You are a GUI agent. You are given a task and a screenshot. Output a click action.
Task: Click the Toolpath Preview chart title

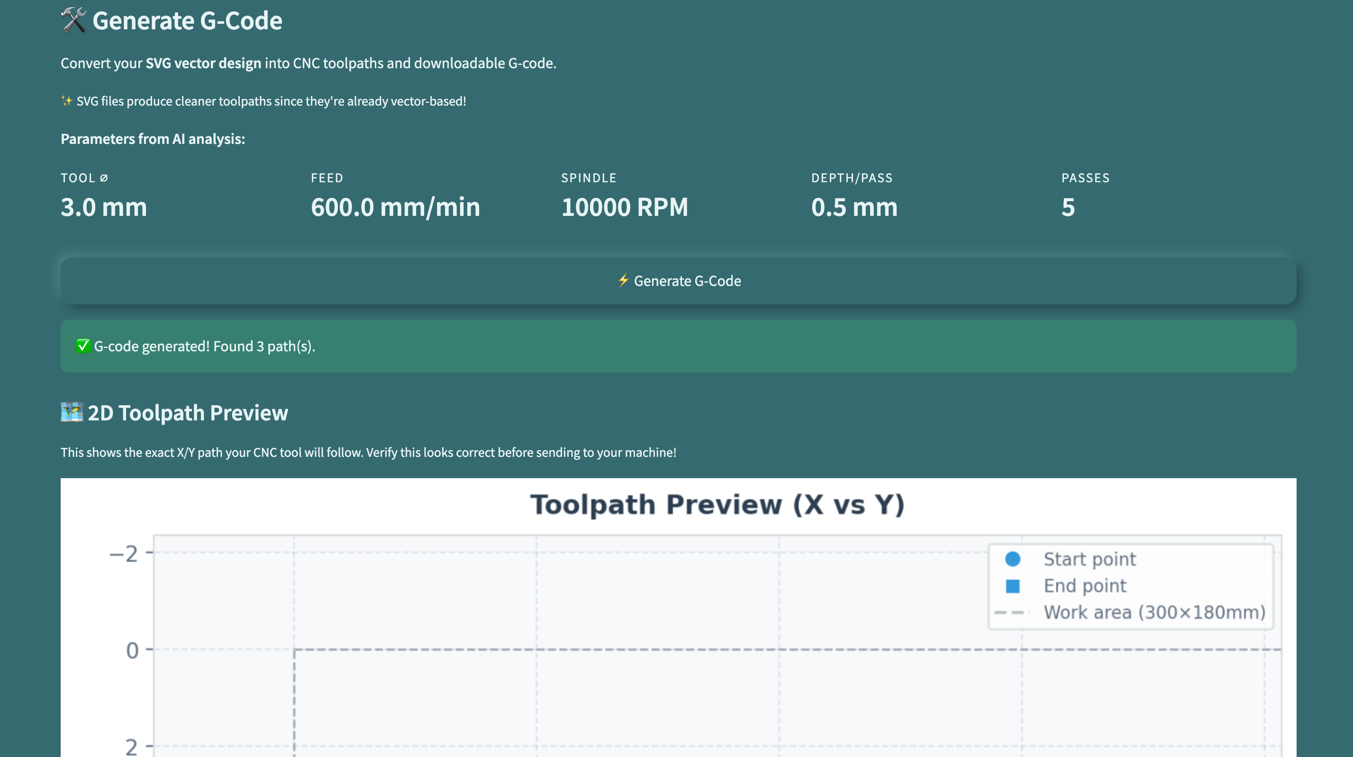coord(717,505)
